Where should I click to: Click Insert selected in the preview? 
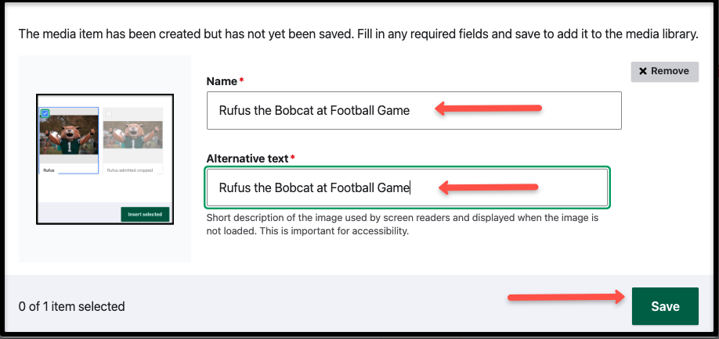click(x=145, y=214)
